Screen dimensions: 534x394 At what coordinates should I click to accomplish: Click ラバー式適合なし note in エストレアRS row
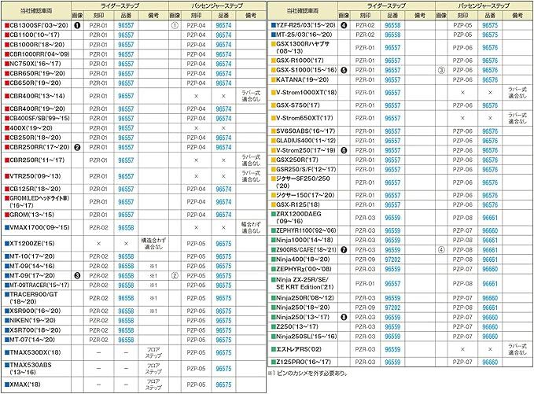coord(517,349)
